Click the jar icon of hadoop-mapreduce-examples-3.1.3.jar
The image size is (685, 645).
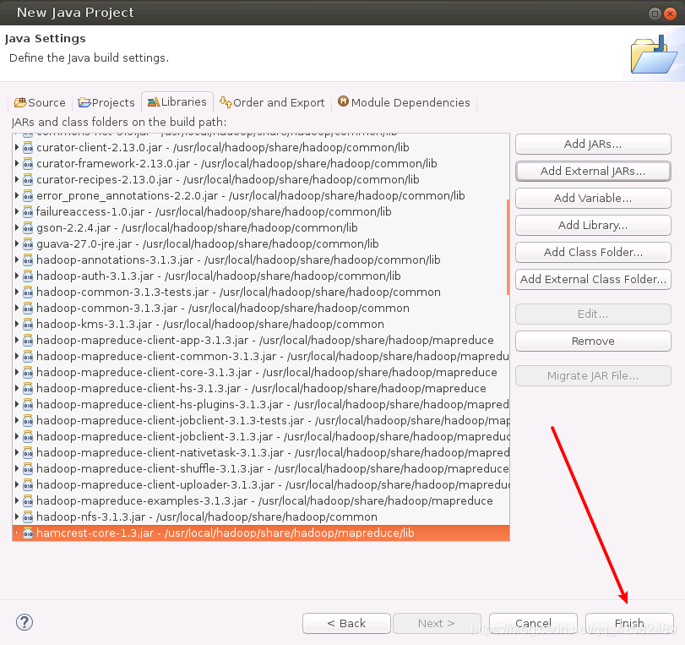(28, 501)
